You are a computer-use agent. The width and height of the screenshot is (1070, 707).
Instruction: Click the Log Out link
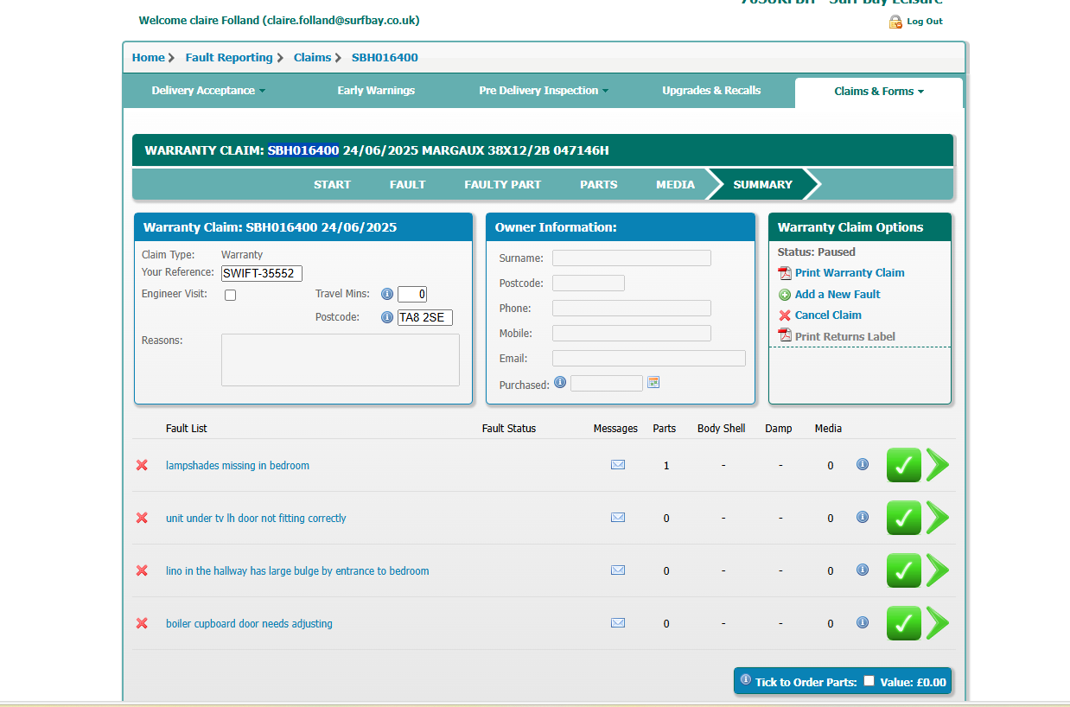(x=924, y=22)
